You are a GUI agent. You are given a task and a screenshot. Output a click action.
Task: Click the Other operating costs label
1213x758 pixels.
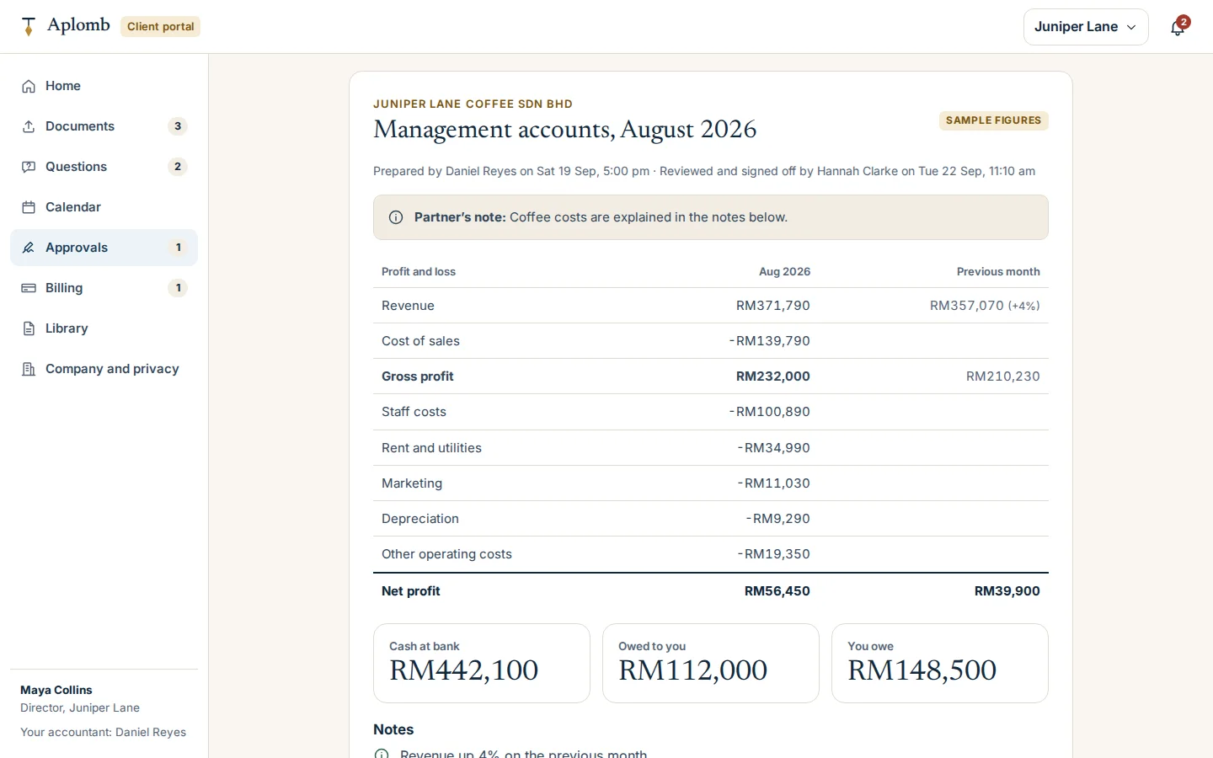446,554
